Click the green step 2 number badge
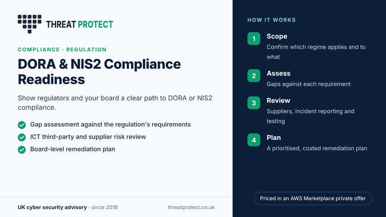 (254, 76)
